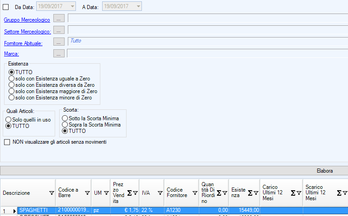The width and height of the screenshot is (348, 216).
Task: Click sum icon in Carico Ultimi 12 Mesi
Action: click(x=293, y=193)
